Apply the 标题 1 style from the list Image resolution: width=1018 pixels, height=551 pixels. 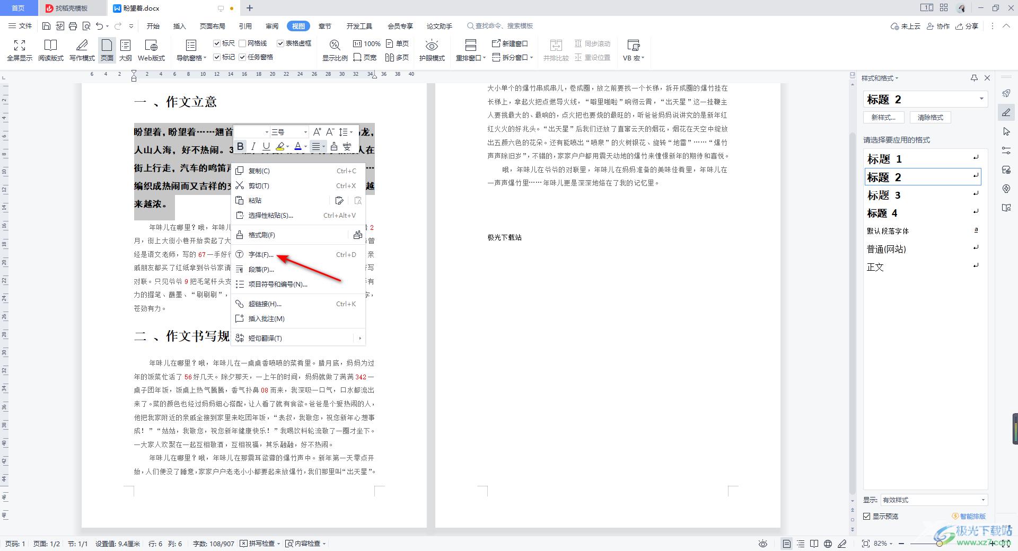tap(923, 158)
